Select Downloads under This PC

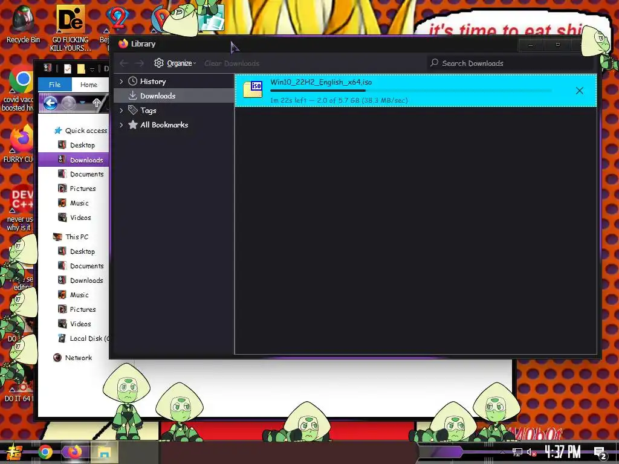pos(80,280)
